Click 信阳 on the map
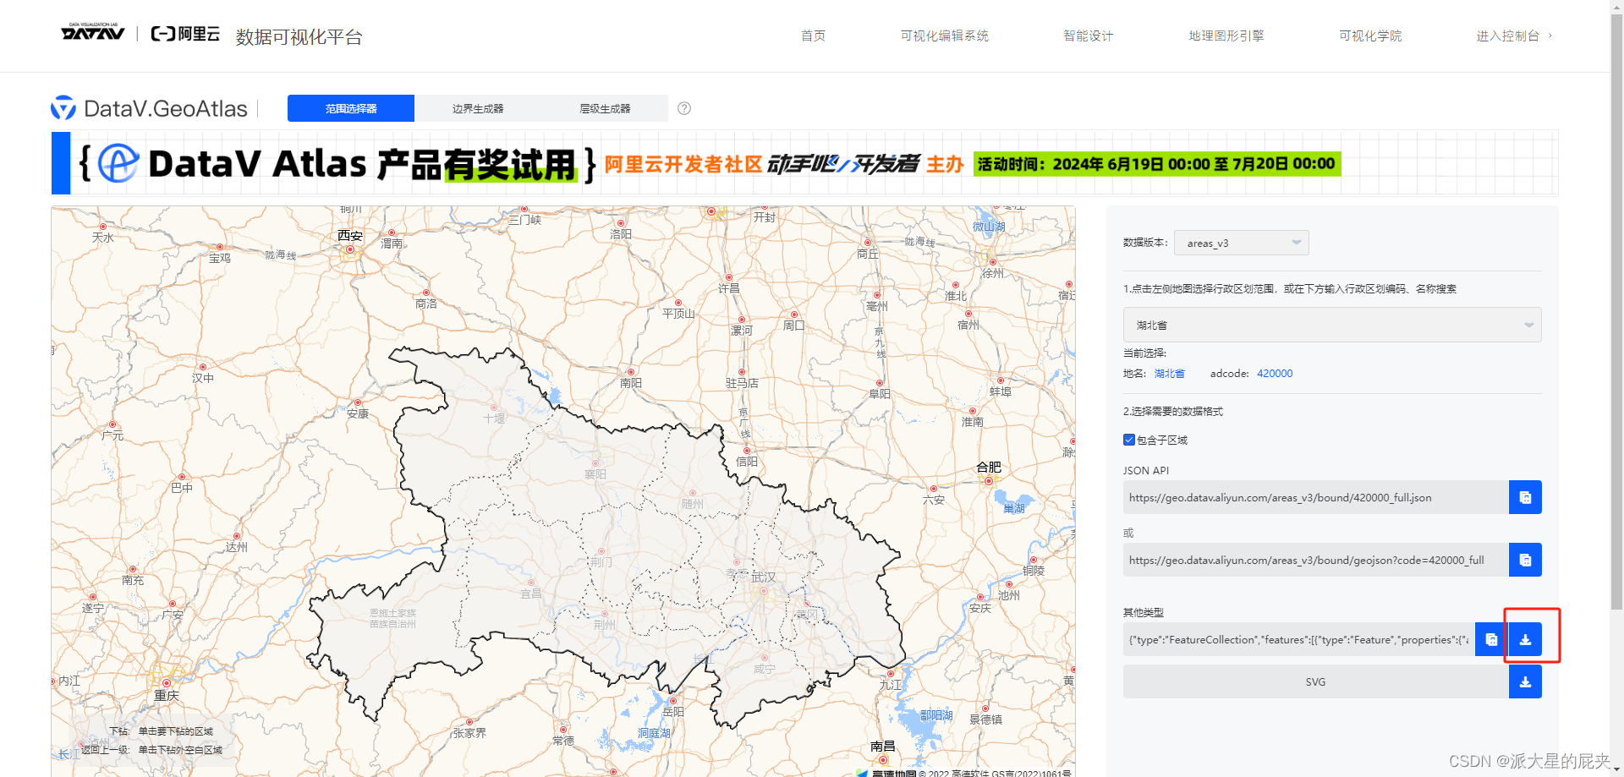 [x=747, y=462]
